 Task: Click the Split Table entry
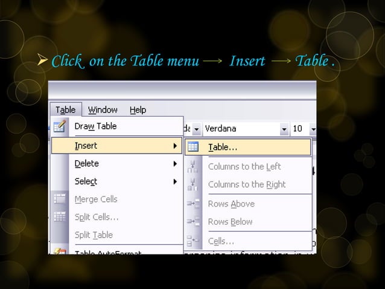coord(116,235)
